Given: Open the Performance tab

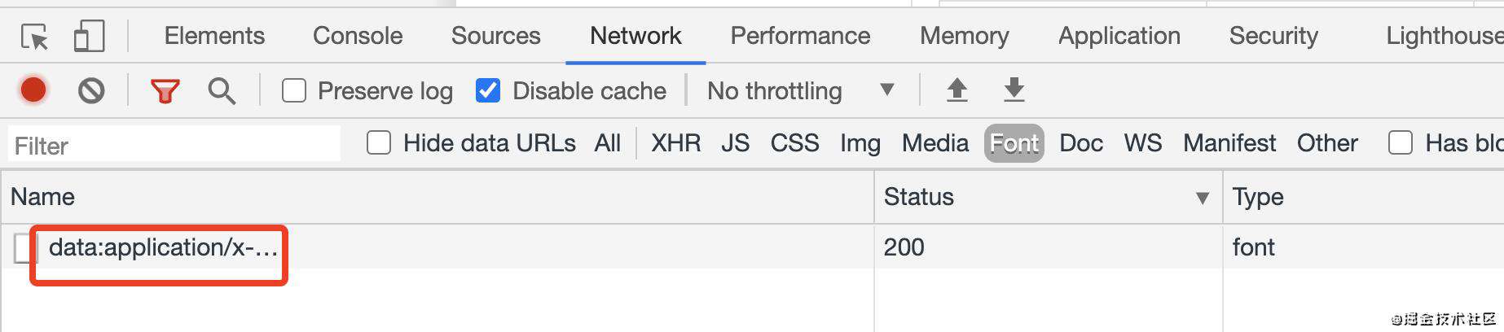Looking at the screenshot, I should click(800, 36).
